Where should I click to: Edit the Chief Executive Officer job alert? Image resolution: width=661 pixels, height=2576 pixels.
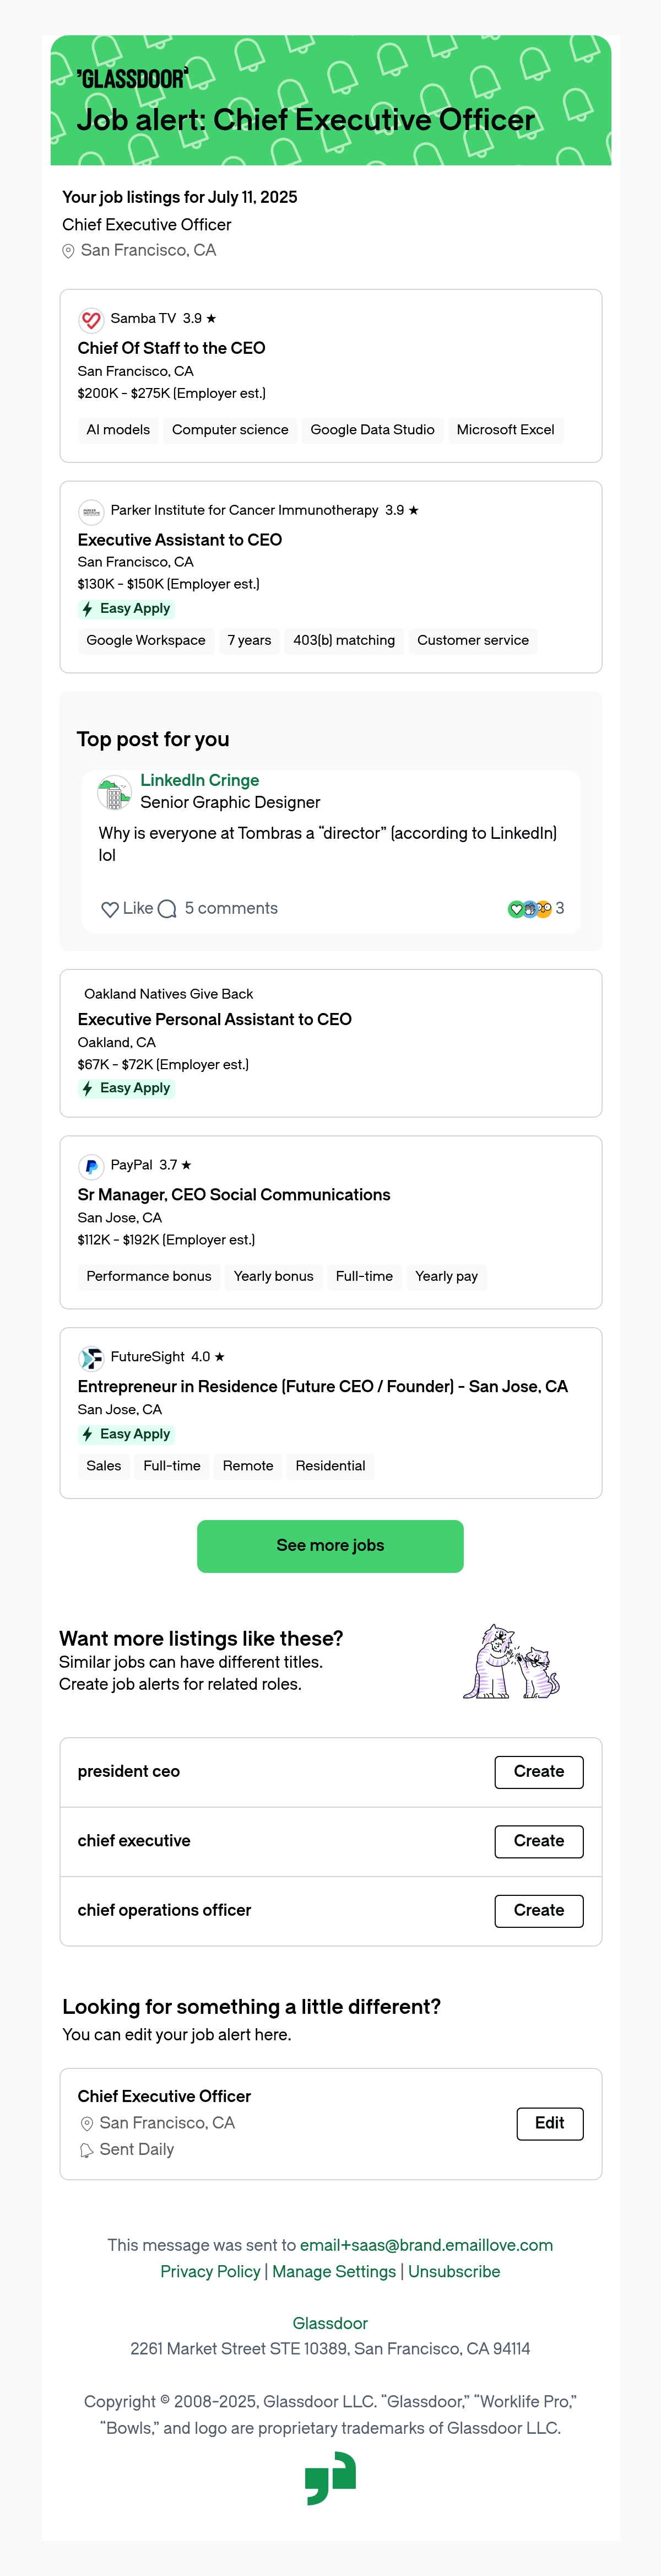[550, 2123]
